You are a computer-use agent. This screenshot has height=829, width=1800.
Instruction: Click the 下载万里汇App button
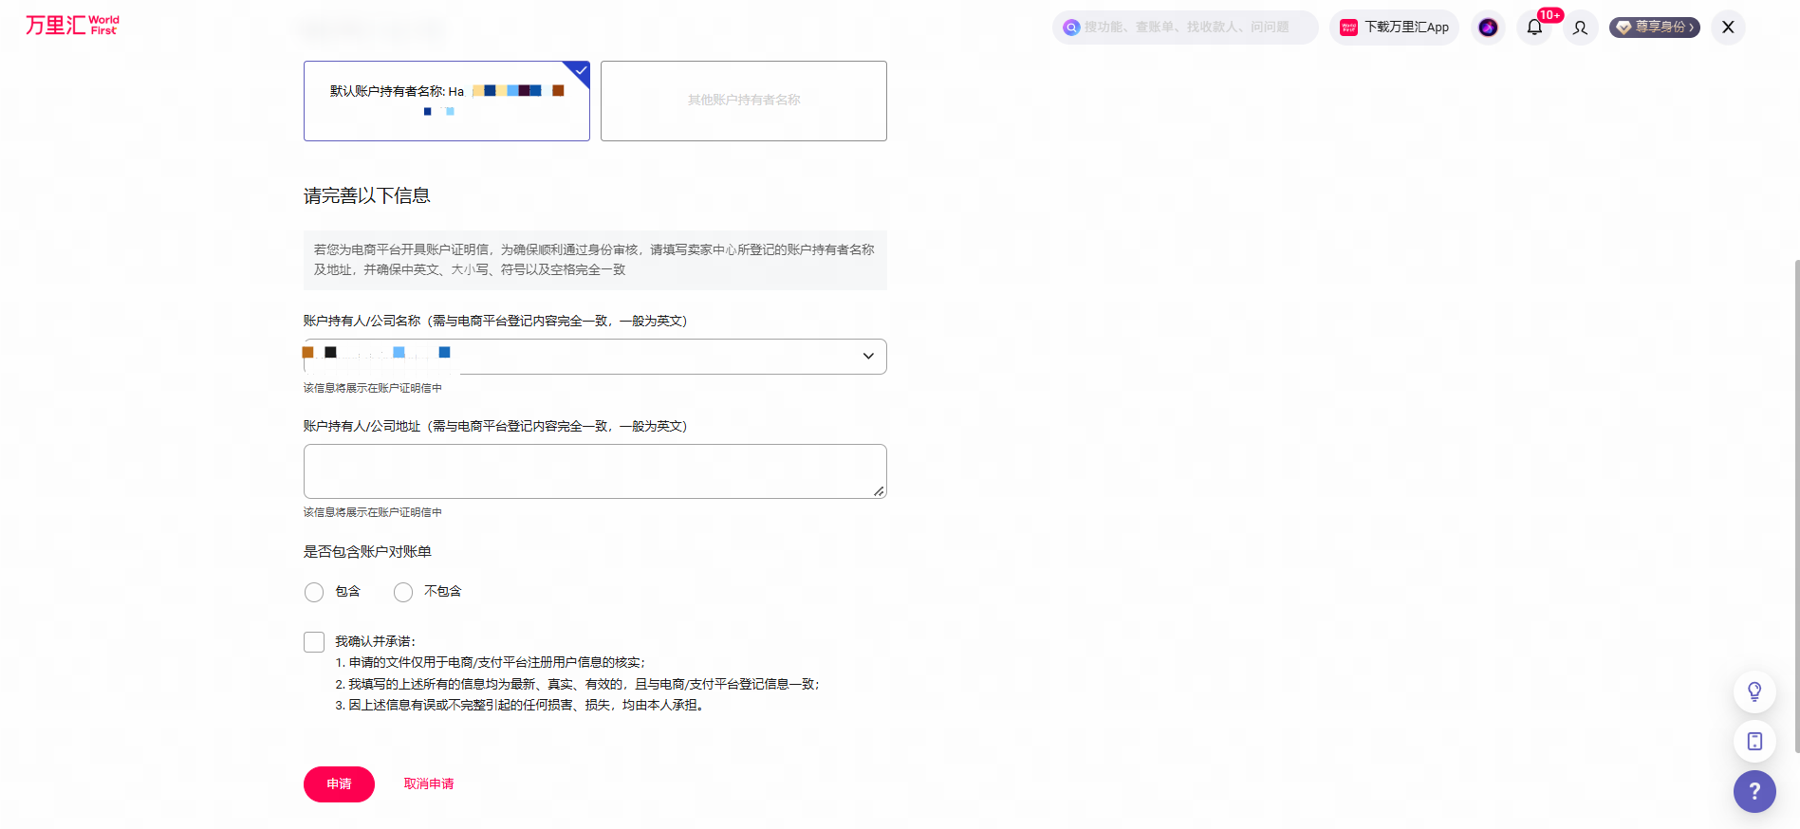pyautogui.click(x=1394, y=28)
